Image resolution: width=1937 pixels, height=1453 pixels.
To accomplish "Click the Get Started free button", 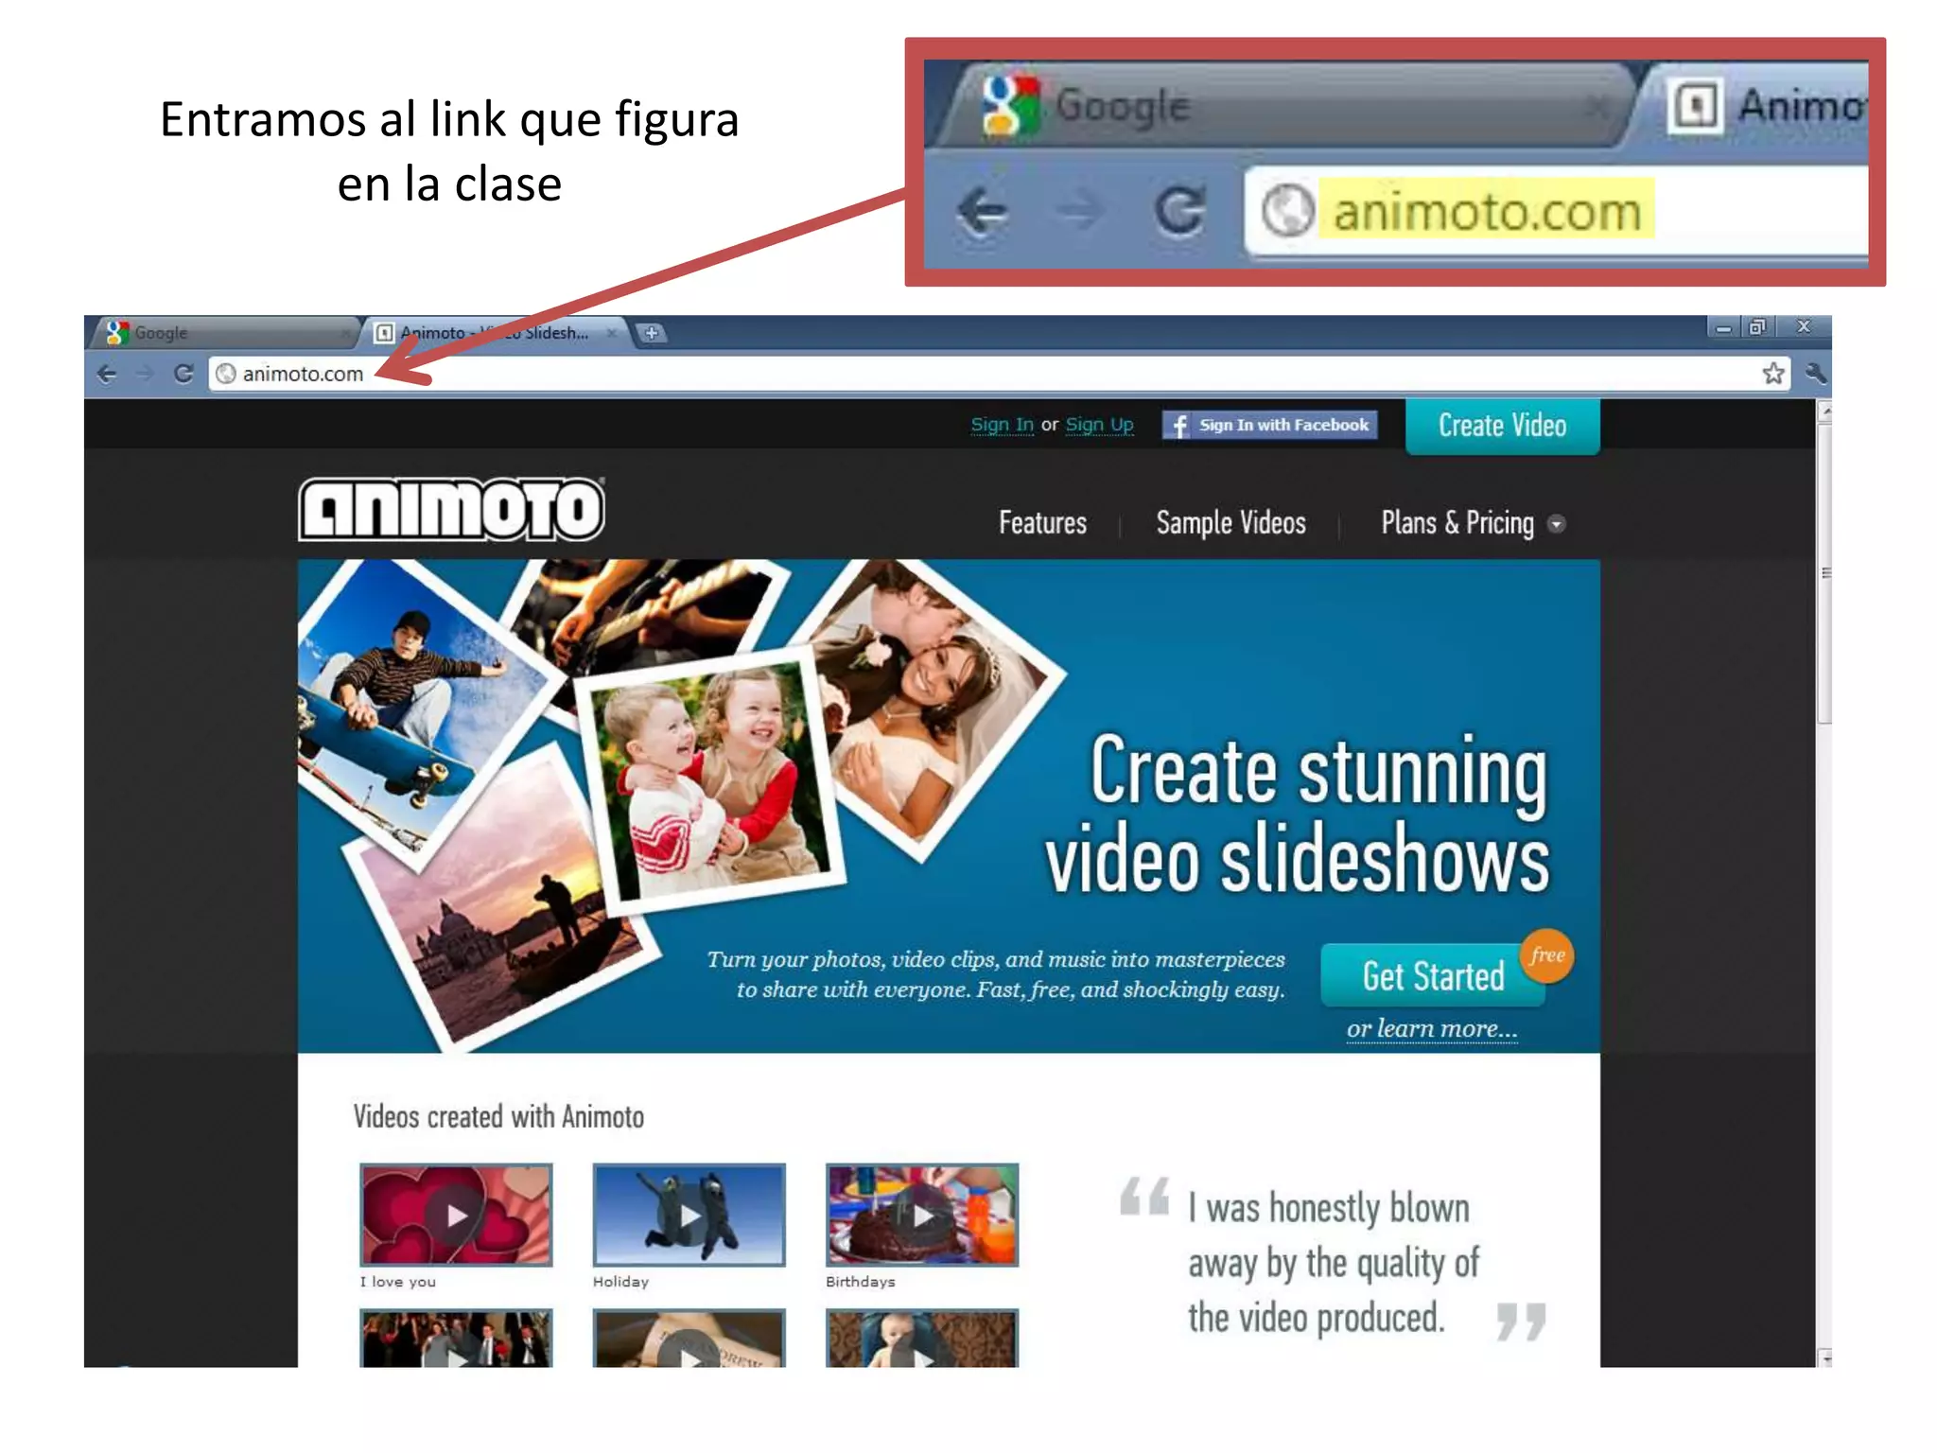I will coord(1433,976).
